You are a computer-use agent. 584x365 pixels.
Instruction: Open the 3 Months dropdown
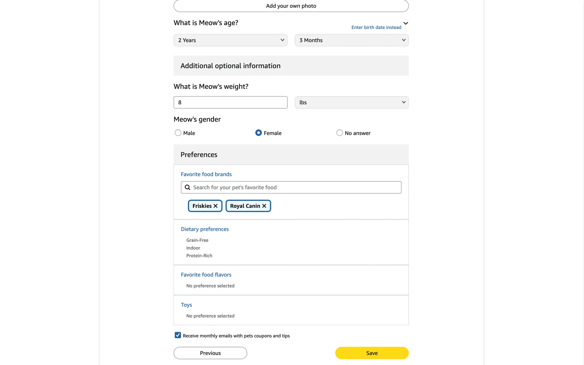[351, 40]
